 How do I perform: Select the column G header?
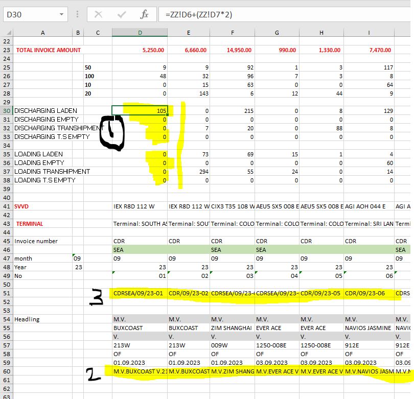point(277,33)
